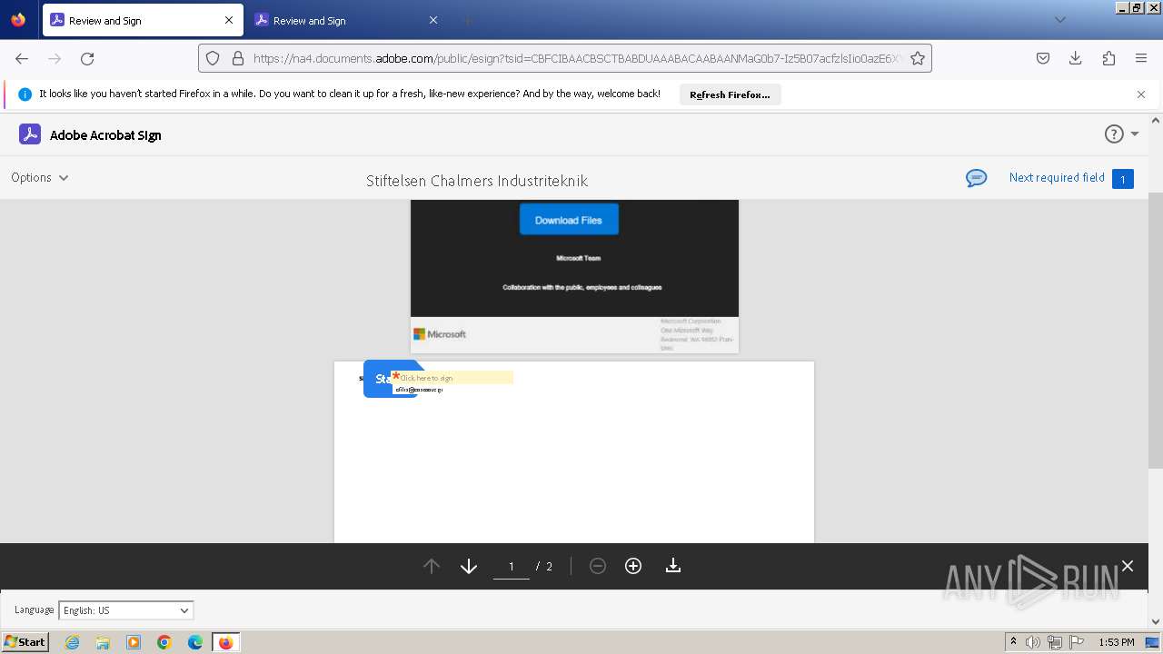This screenshot has width=1163, height=654.
Task: Click the Click here to sign field
Action: pos(452,377)
